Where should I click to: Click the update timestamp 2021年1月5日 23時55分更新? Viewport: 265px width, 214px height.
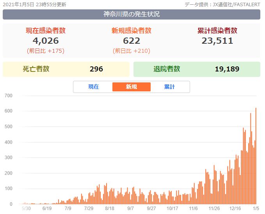(34, 5)
